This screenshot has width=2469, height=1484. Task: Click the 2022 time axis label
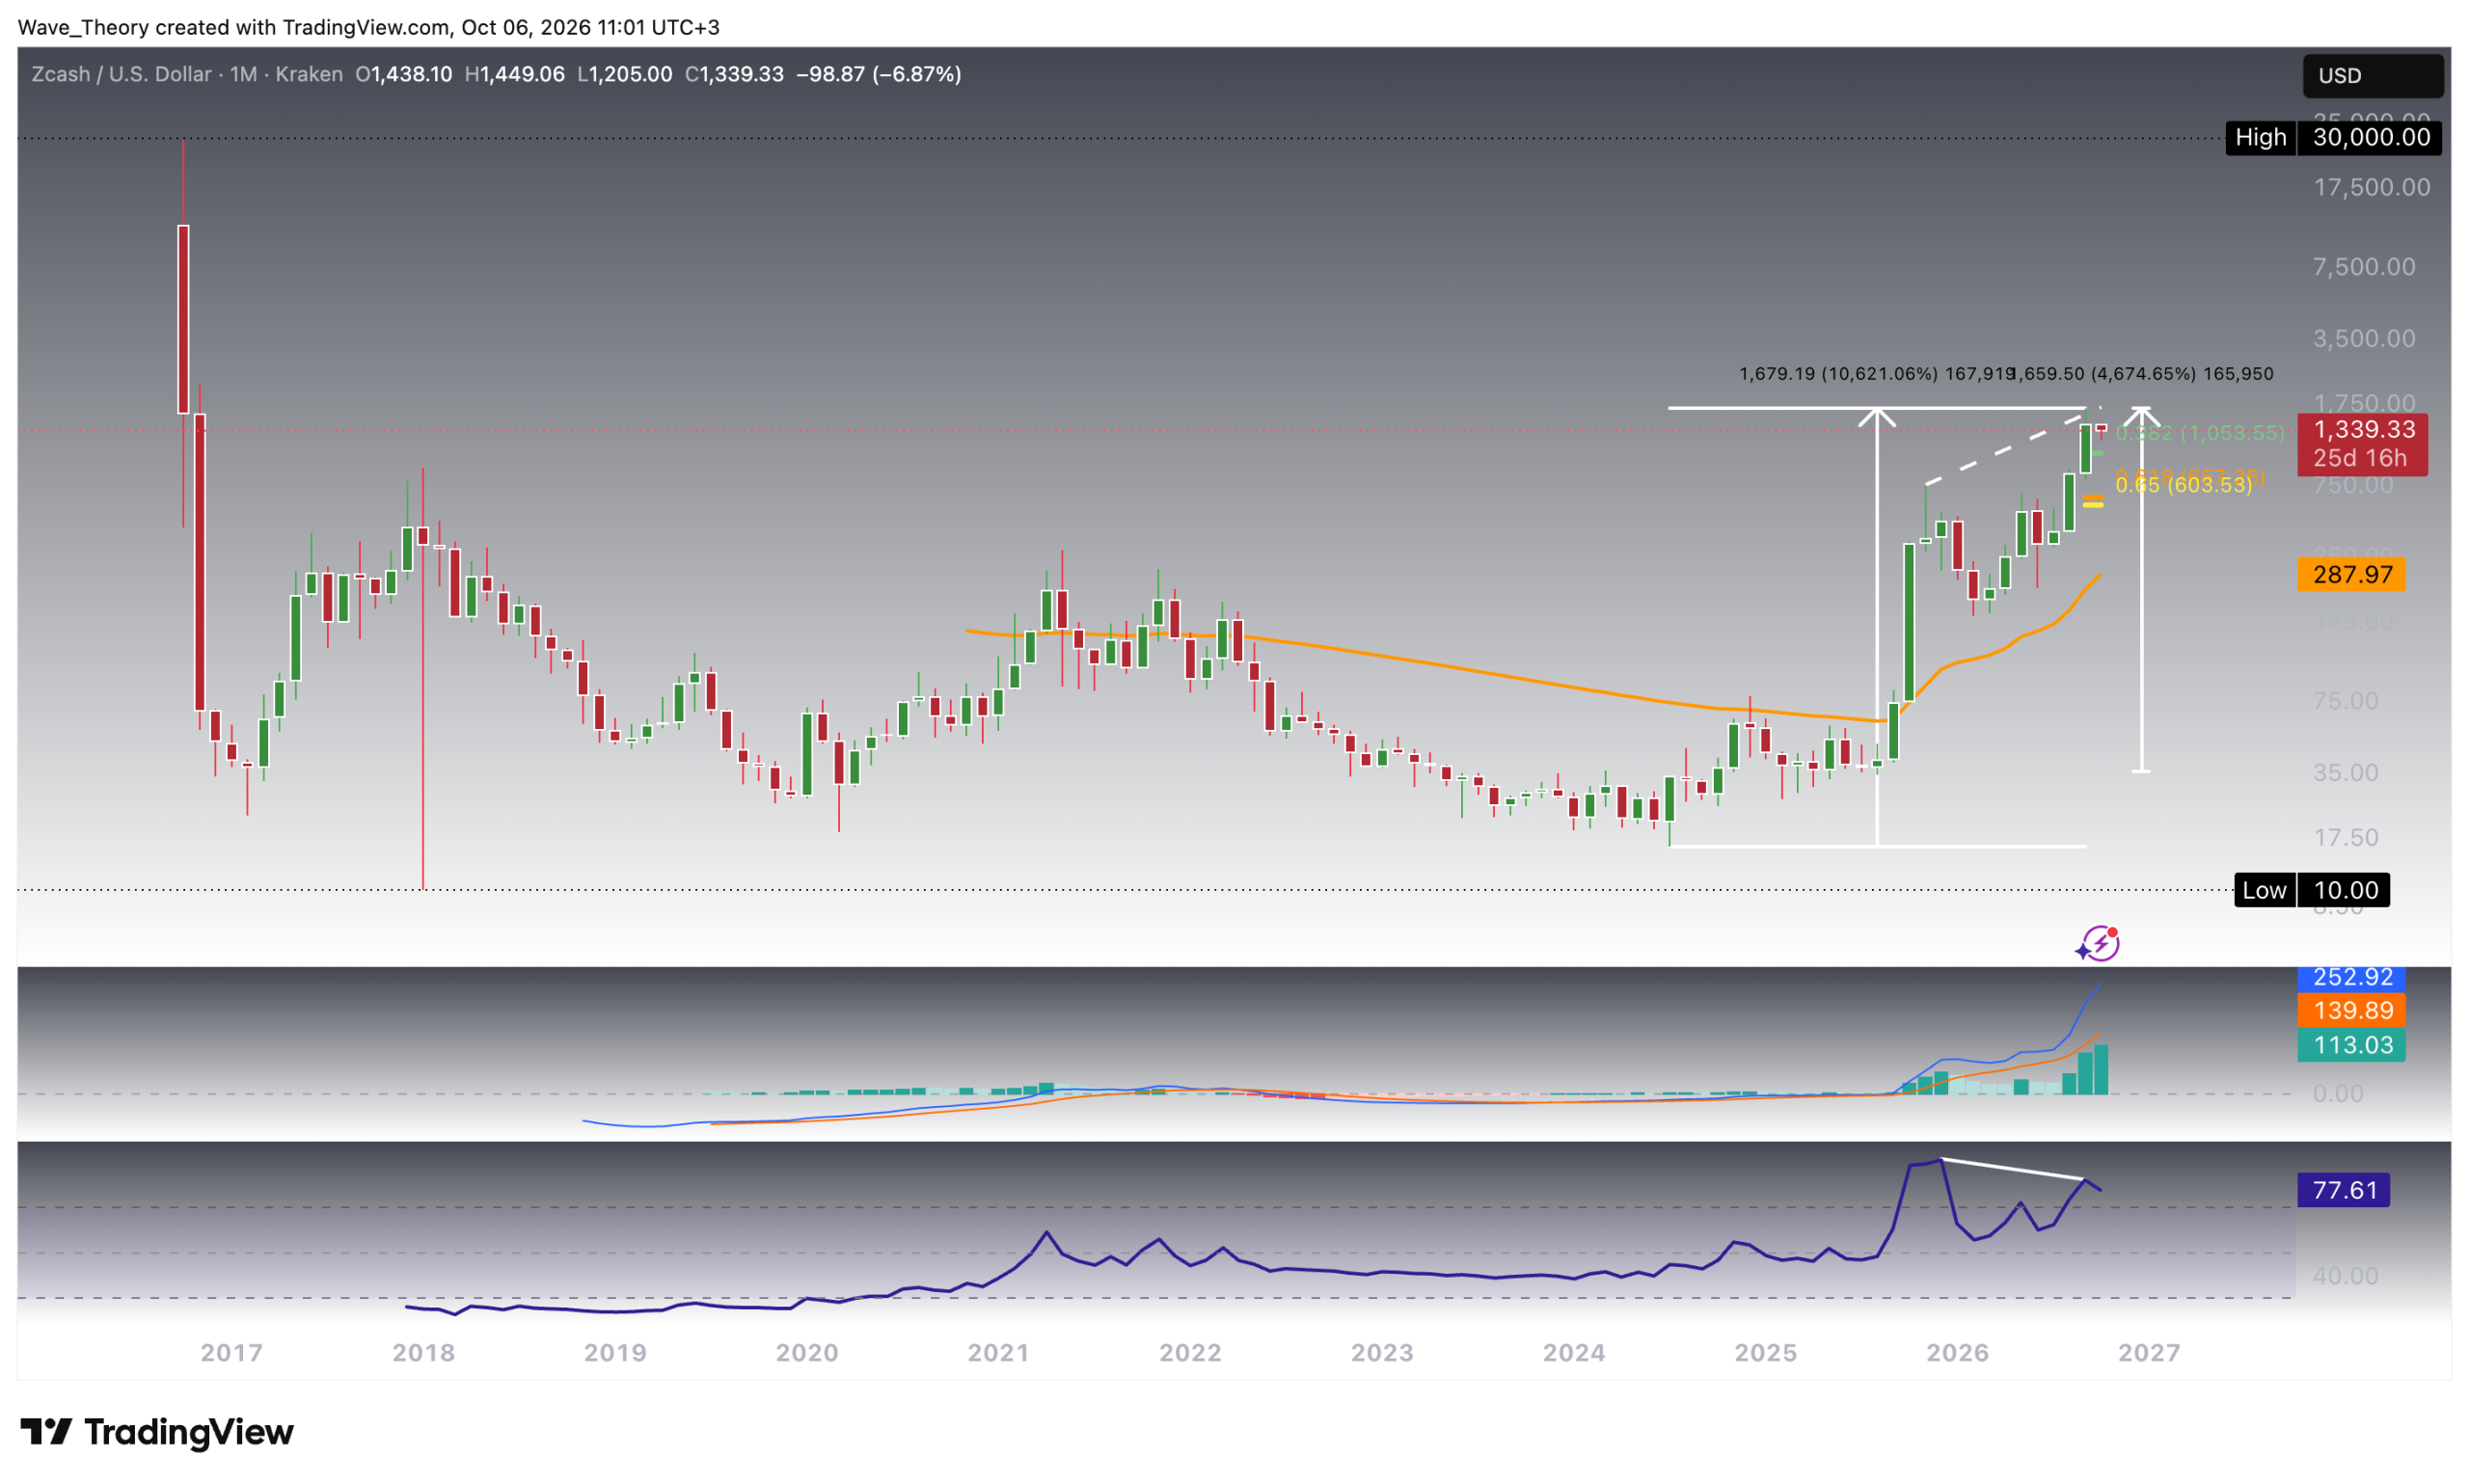point(1190,1353)
